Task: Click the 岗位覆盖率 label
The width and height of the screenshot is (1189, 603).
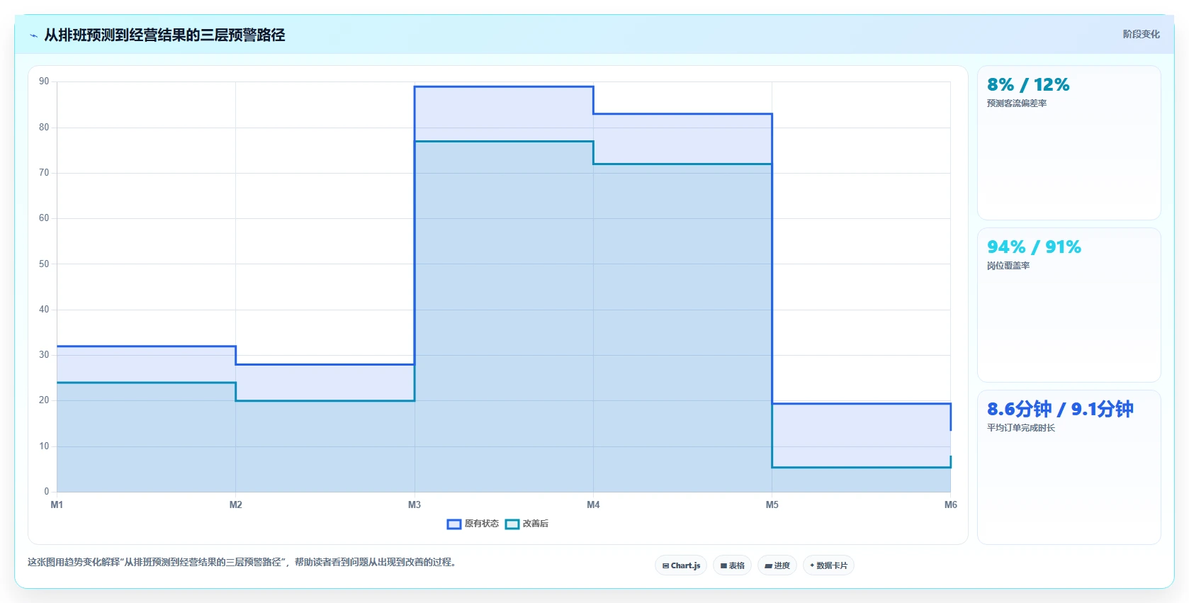Action: tap(1008, 266)
